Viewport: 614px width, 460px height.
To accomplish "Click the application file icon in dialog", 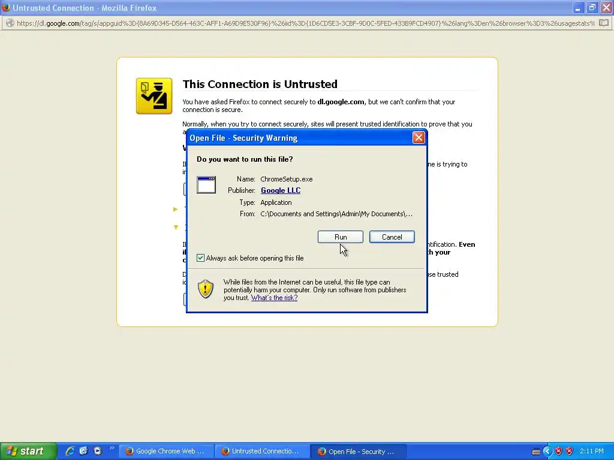I will point(206,185).
